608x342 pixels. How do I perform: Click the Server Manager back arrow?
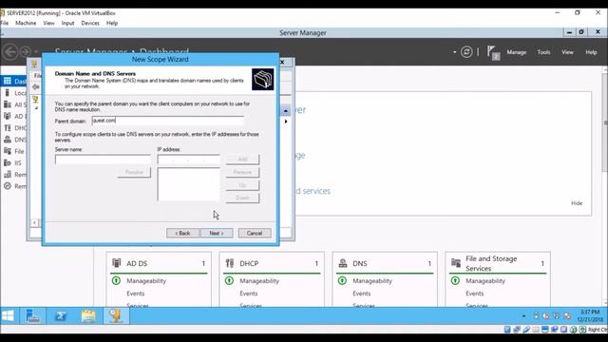10,52
